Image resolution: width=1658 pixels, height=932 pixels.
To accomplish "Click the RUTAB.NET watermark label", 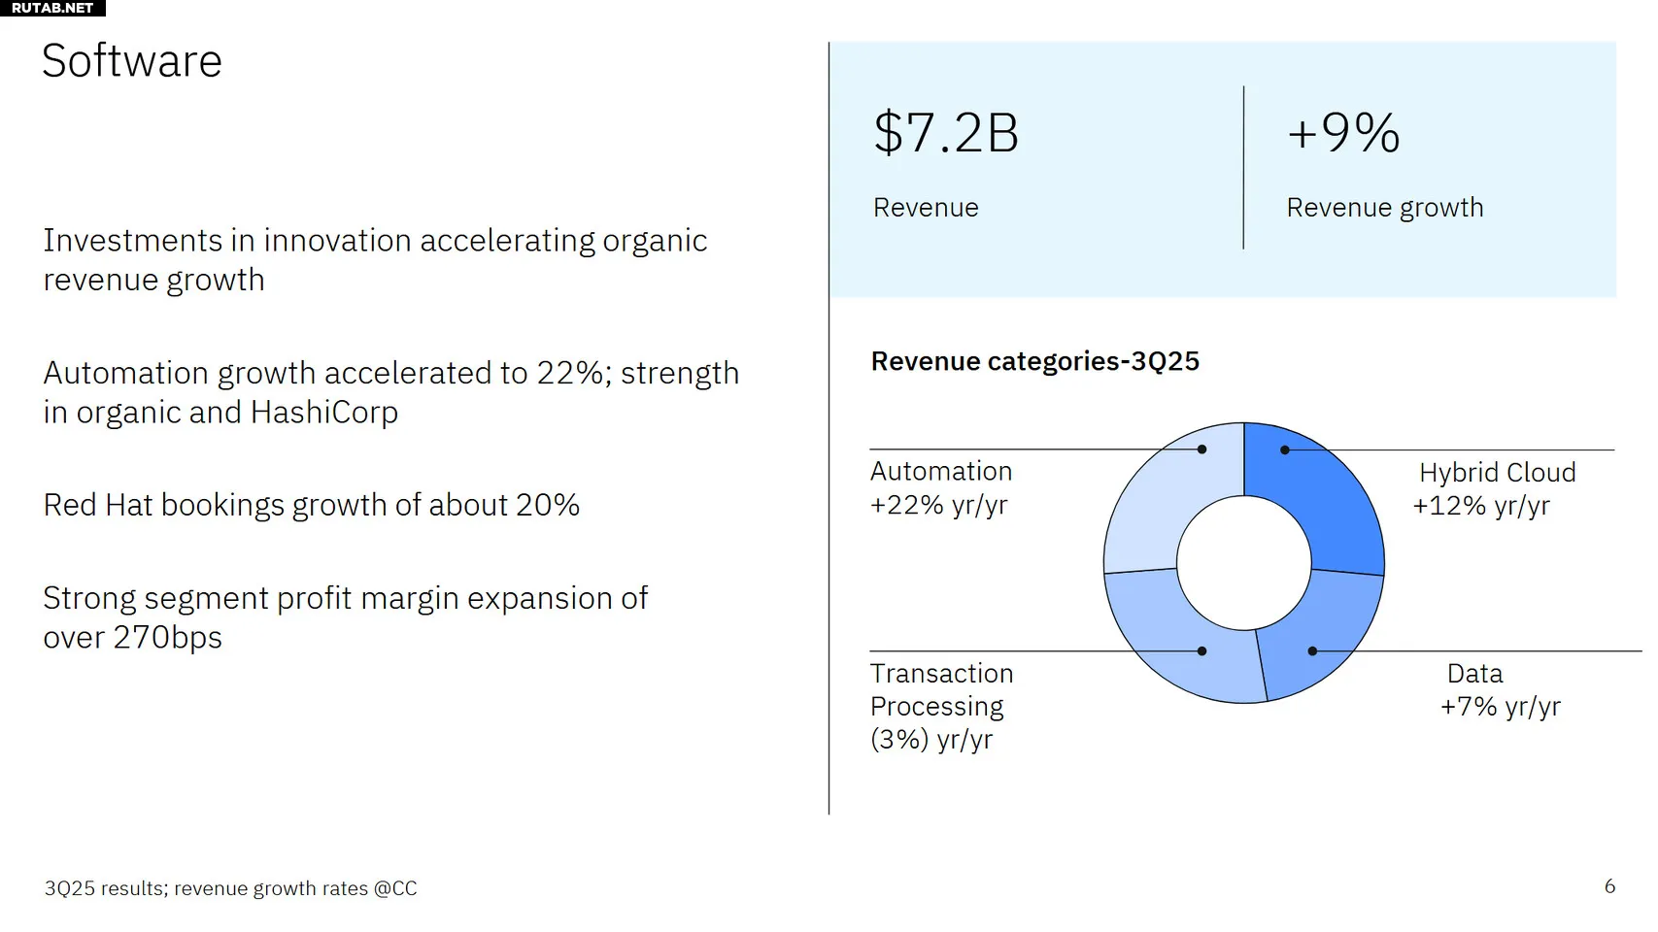I will pos(52,8).
